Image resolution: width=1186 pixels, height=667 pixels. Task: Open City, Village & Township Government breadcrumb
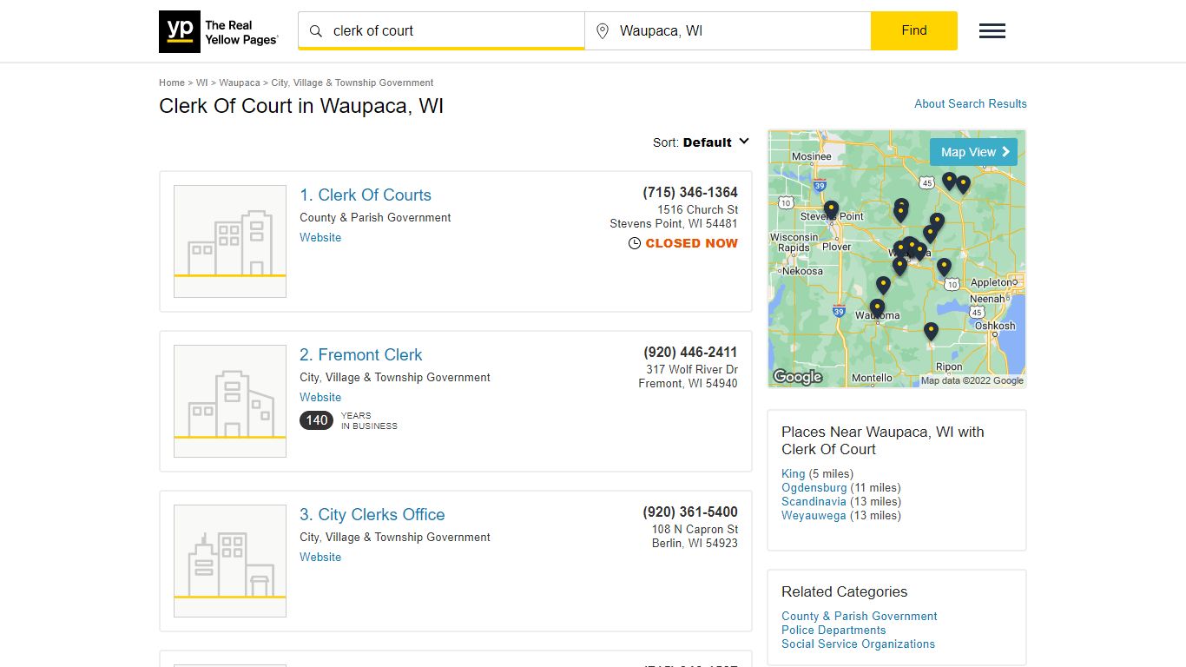[353, 83]
